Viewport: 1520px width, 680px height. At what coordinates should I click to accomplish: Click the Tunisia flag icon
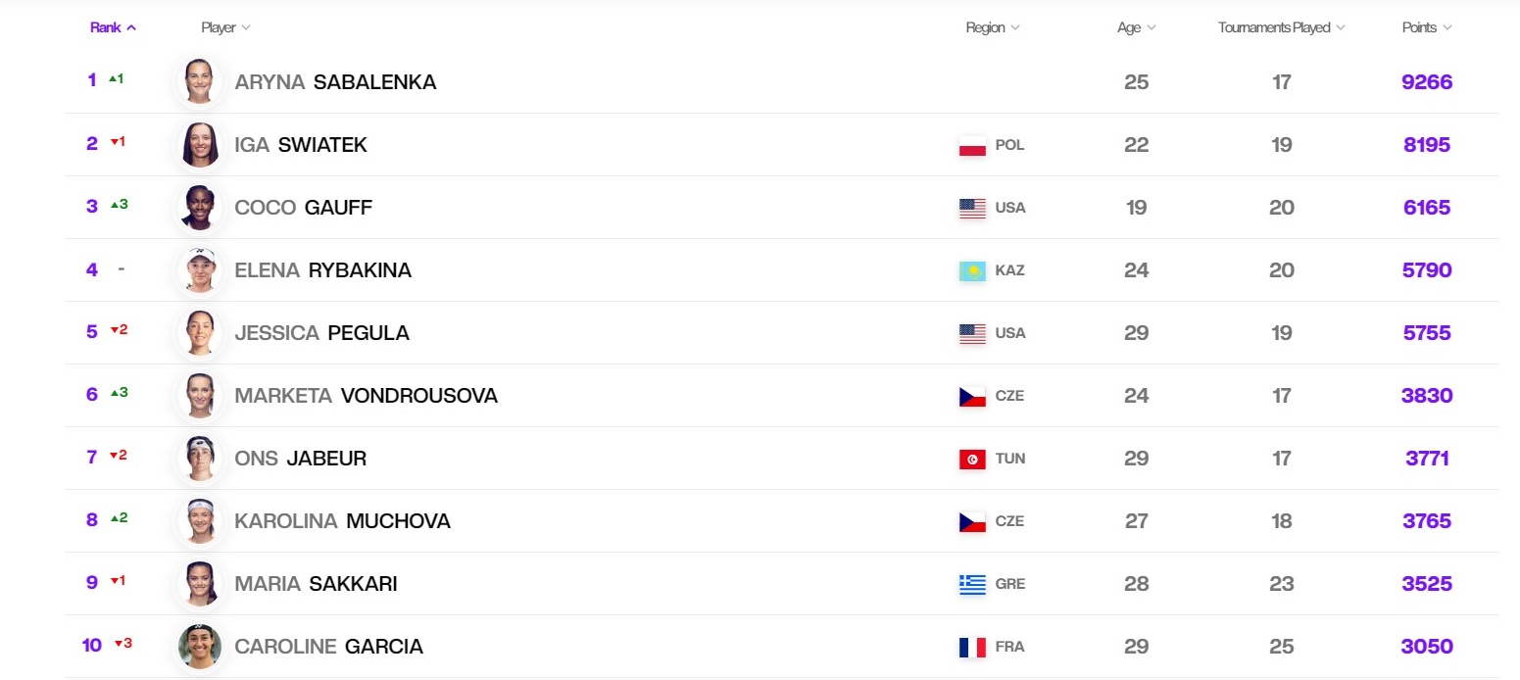tap(971, 460)
